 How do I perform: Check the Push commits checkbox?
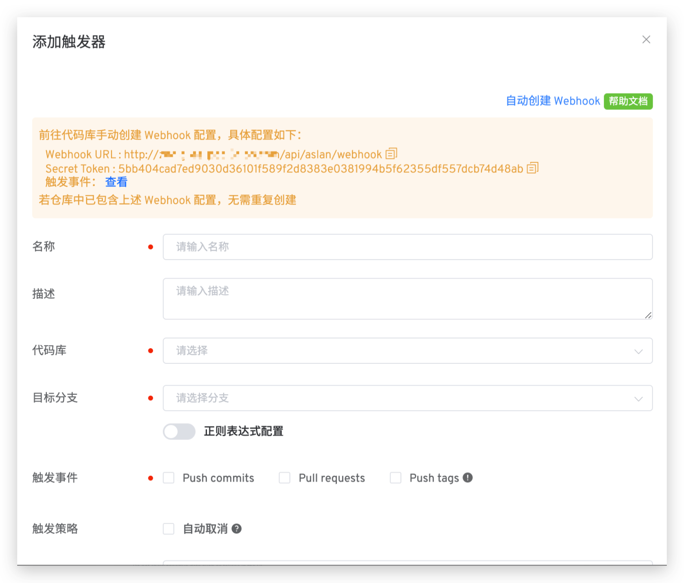pyautogui.click(x=169, y=478)
